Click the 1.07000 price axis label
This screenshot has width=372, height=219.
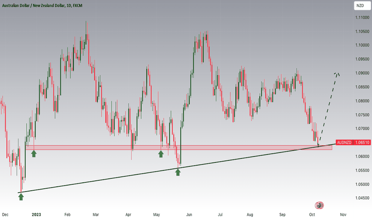(362, 129)
